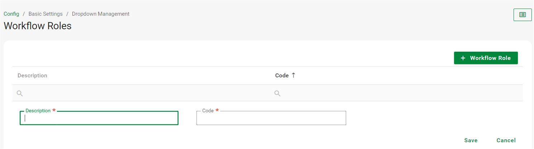Navigate to Dropdown Management breadcrumb
Screen dimensions: 534x149
tap(101, 14)
